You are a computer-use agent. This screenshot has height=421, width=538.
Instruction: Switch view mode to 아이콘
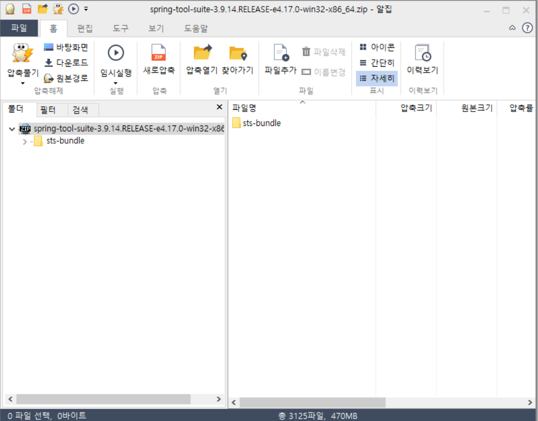tap(377, 47)
